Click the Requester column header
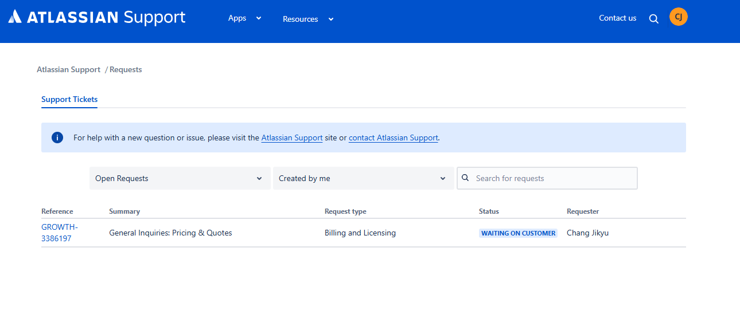Screen dimensions: 740x318 [583, 211]
